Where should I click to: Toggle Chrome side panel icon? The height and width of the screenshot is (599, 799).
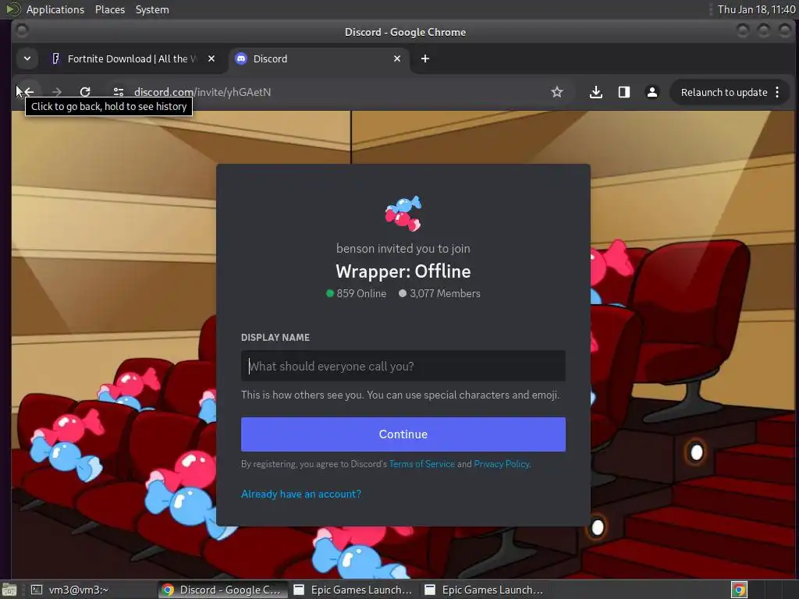(623, 92)
